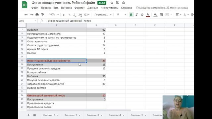The width and height of the screenshot is (212, 119).
Task: Select column B header
Action: point(96,25)
